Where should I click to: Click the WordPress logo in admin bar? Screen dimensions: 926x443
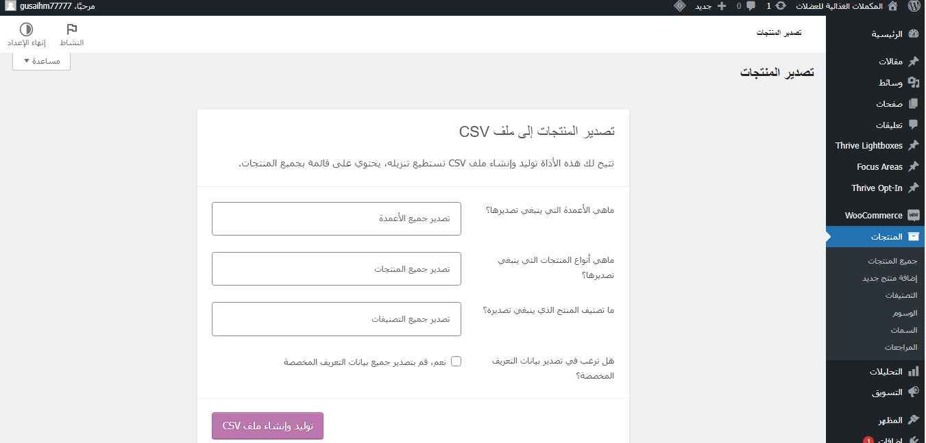coord(913,6)
